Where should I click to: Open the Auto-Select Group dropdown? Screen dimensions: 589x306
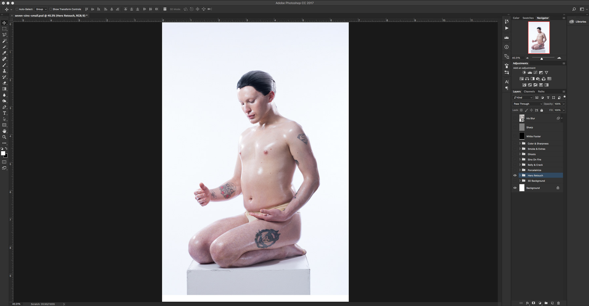pos(41,9)
